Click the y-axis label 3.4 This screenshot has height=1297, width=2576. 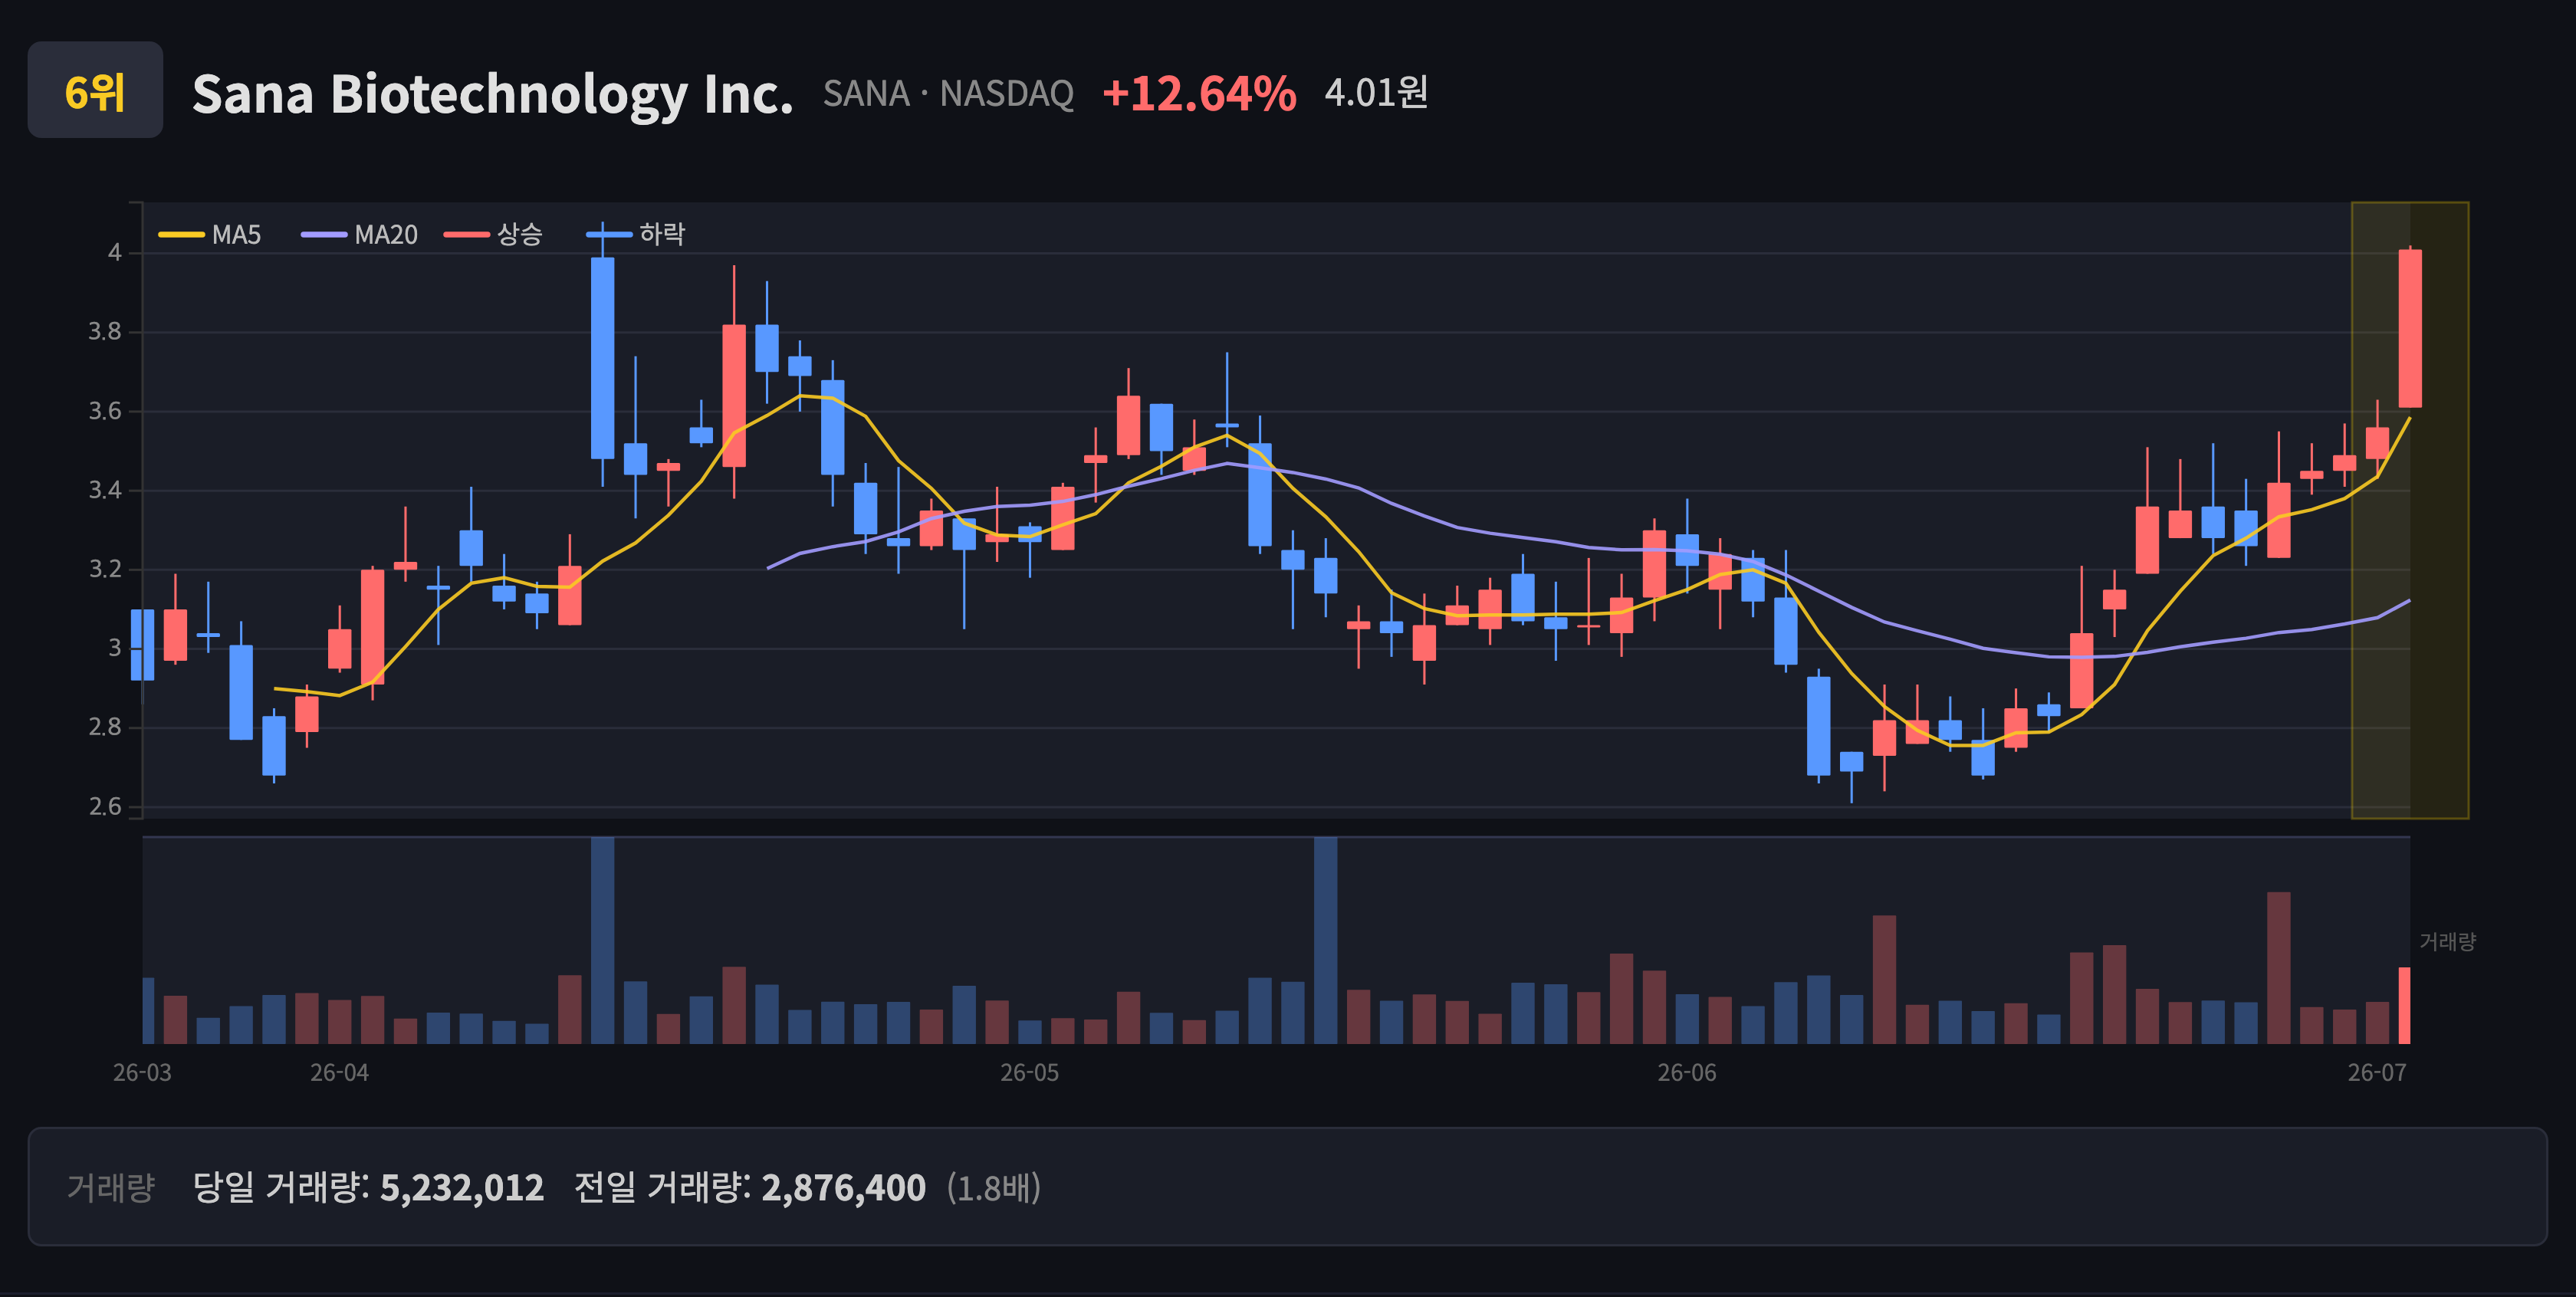click(105, 490)
